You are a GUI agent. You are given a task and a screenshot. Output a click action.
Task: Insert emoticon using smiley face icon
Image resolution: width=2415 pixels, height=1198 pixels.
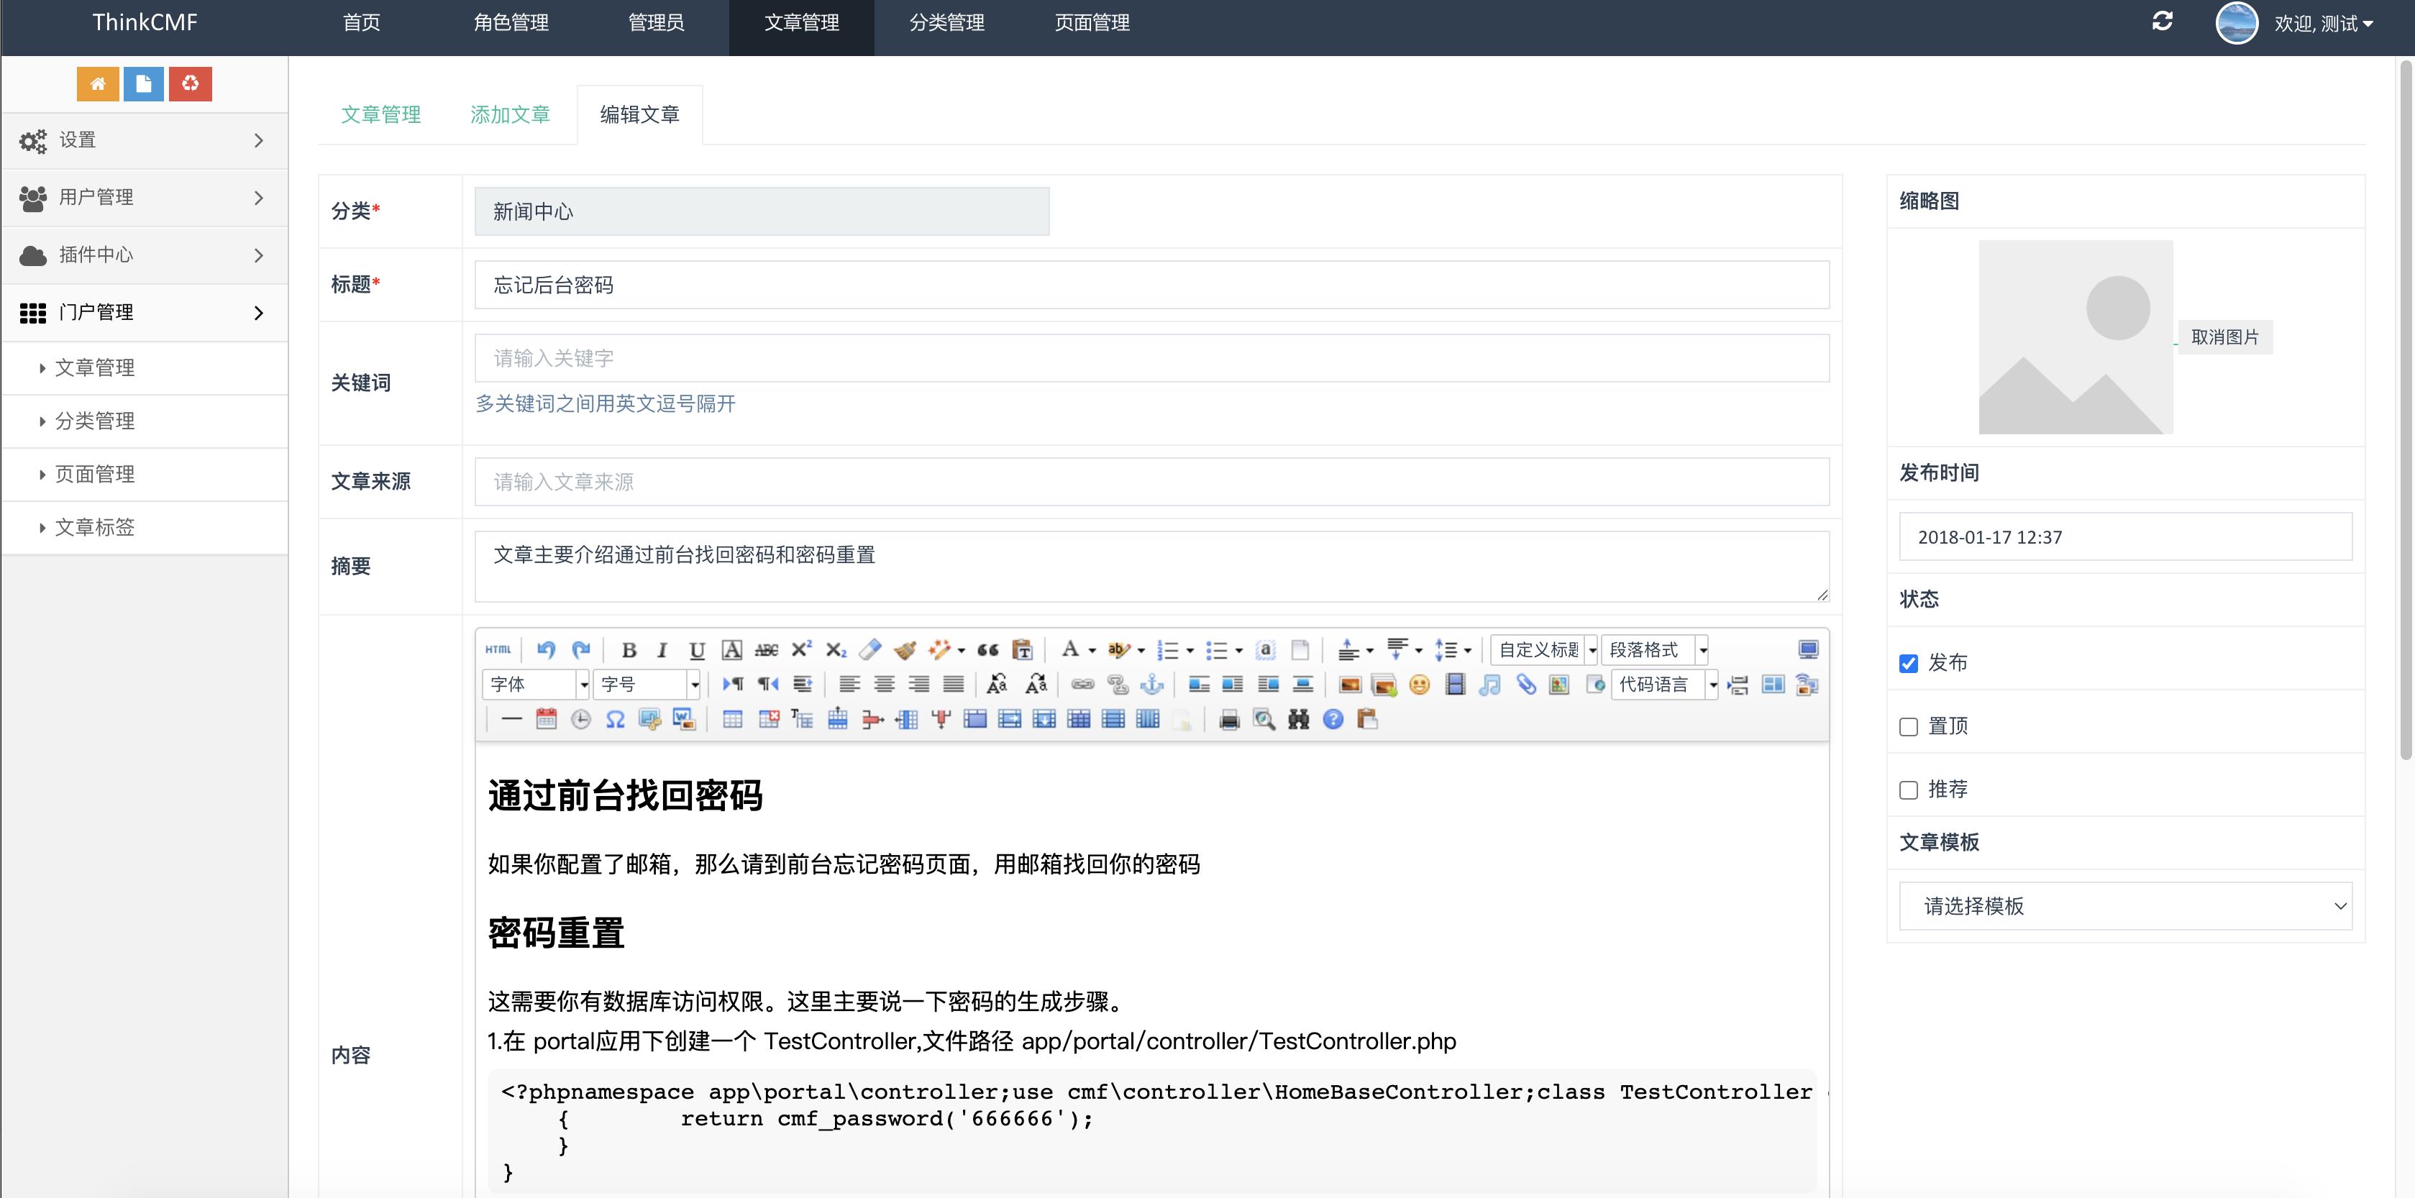[1420, 685]
